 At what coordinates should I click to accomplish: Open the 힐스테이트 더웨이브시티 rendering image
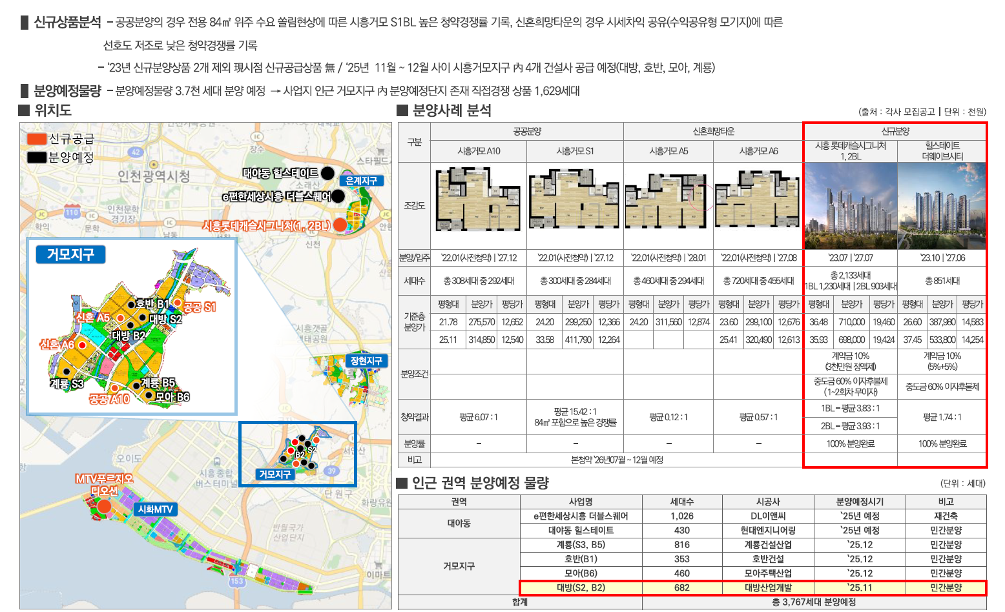pos(942,205)
